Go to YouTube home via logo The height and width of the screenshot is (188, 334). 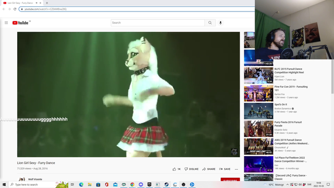tap(20, 23)
